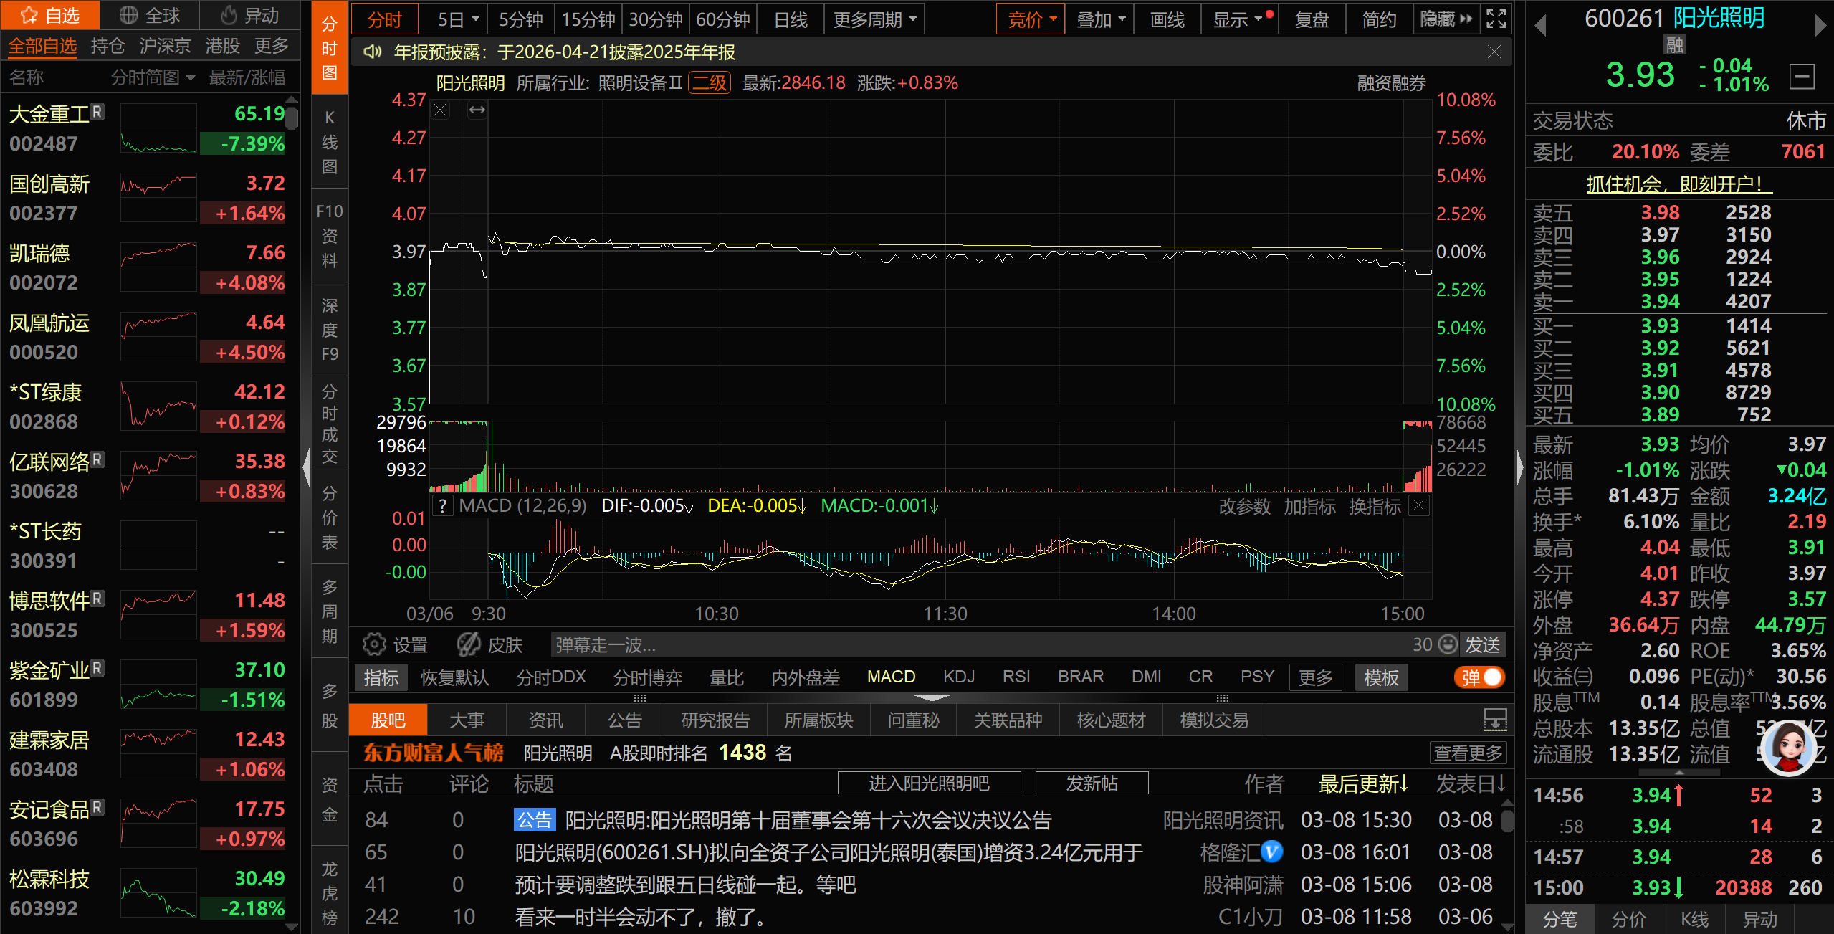Screen dimensions: 1834x934
Task: Click the announcement speaker icon
Action: coord(372,52)
